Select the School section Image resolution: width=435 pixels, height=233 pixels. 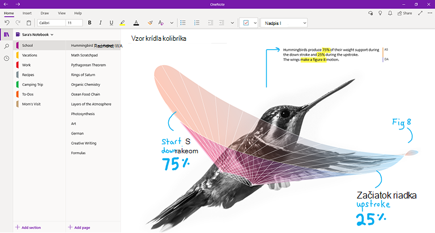40,45
